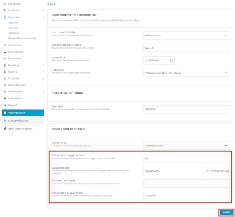The width and height of the screenshot is (235, 217).
Task: Expand the Company menu chevron
Action: [x=43, y=79]
